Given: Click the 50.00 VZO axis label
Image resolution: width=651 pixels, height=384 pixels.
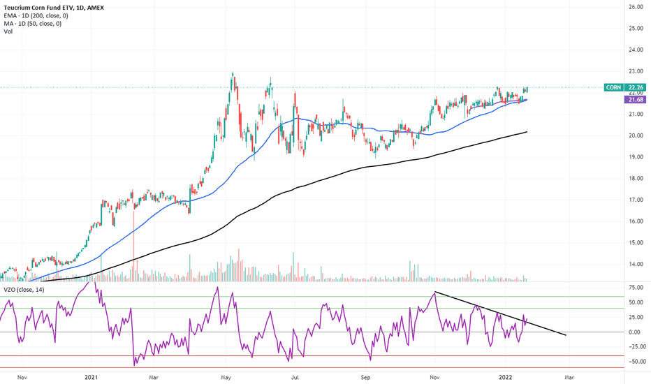Looking at the screenshot, I should pyautogui.click(x=636, y=302).
